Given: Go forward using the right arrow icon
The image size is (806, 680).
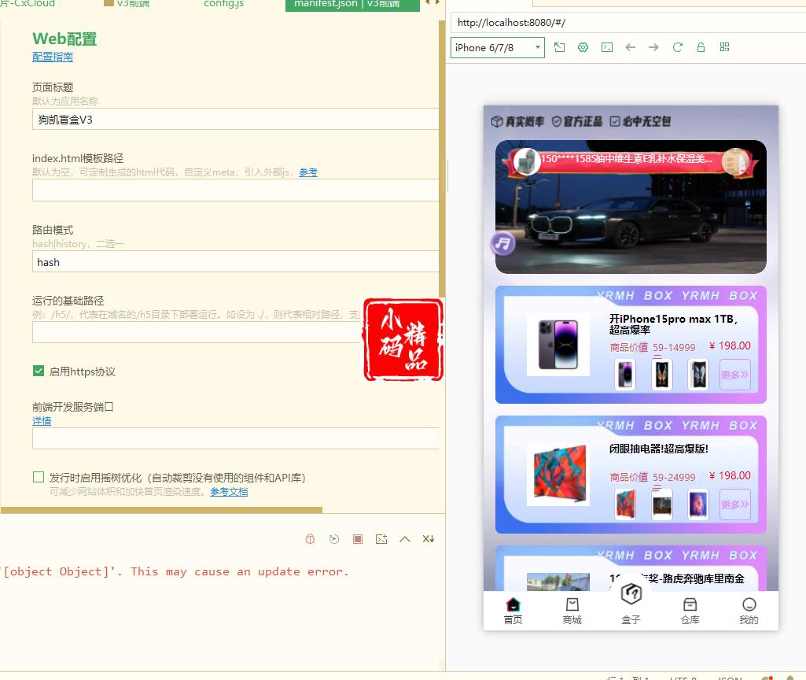Looking at the screenshot, I should (x=653, y=47).
